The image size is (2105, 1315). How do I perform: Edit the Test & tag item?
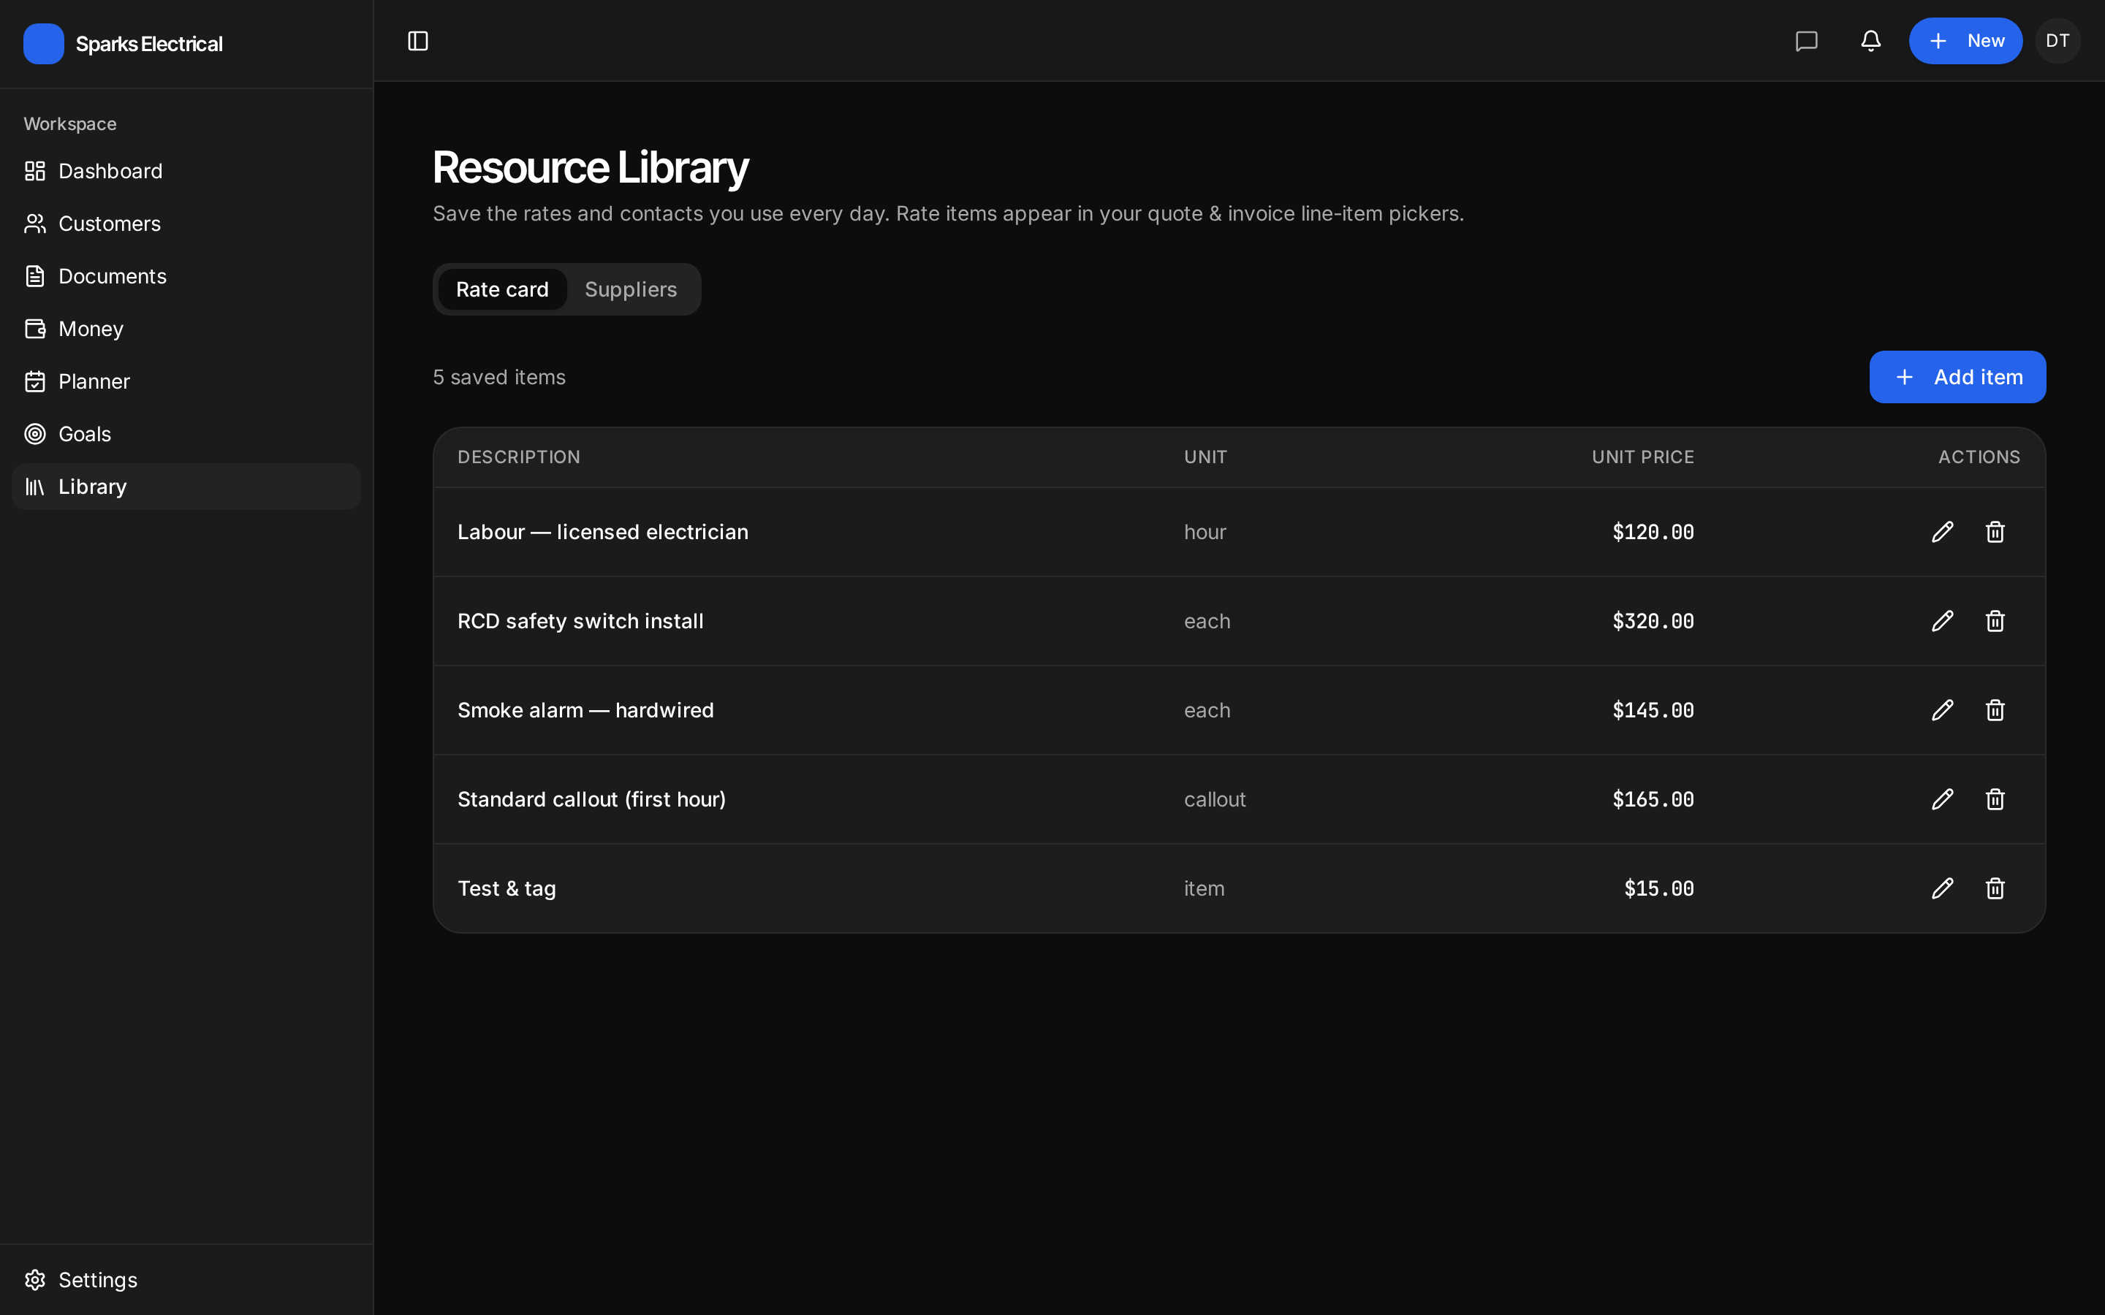[x=1942, y=888]
